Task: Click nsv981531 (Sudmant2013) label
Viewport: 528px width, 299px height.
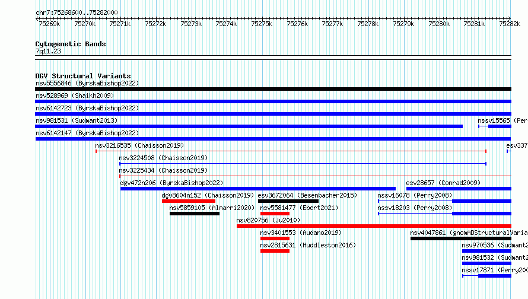Action: pyautogui.click(x=77, y=120)
